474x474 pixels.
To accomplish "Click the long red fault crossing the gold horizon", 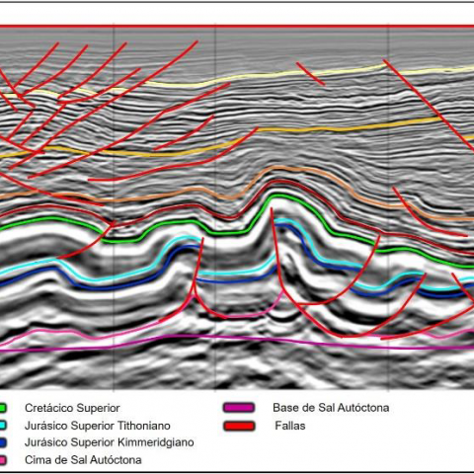I will point(428,105).
